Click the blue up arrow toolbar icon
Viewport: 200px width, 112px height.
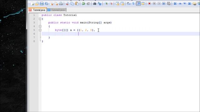pyautogui.click(x=180, y=3)
